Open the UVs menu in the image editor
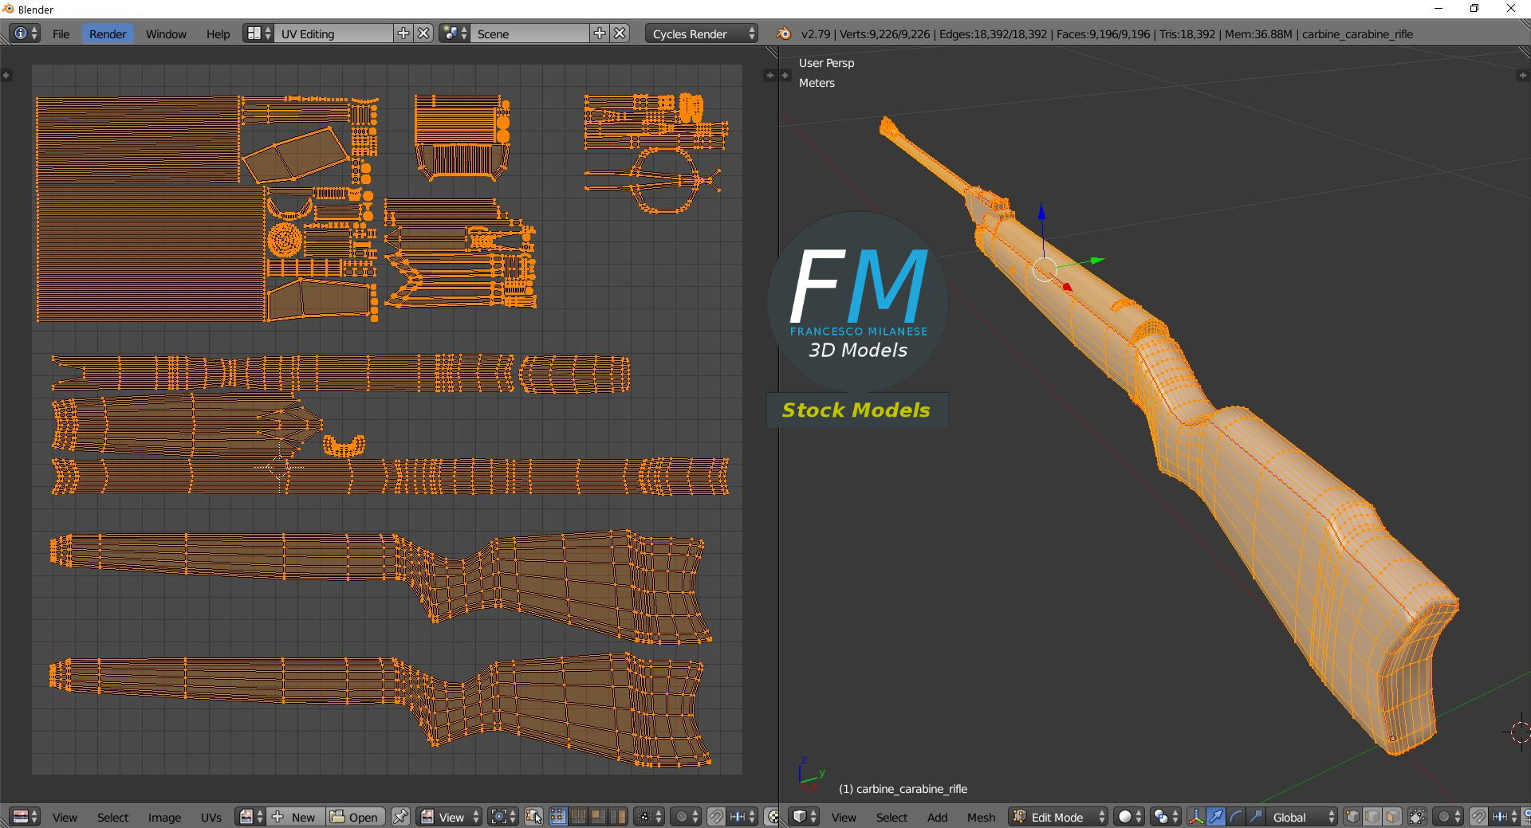Viewport: 1531px width, 828px height. pyautogui.click(x=211, y=817)
